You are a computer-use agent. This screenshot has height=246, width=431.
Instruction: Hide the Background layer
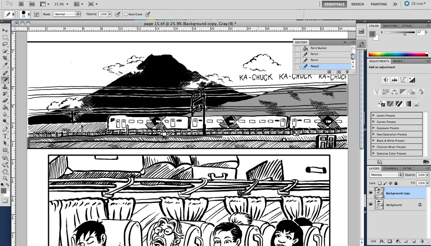click(x=371, y=204)
